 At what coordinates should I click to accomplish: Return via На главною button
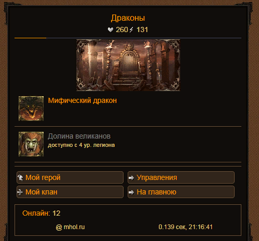coord(181,192)
